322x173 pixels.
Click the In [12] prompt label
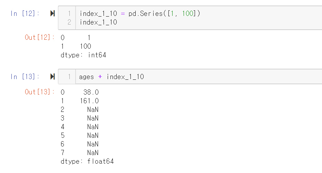(25, 13)
